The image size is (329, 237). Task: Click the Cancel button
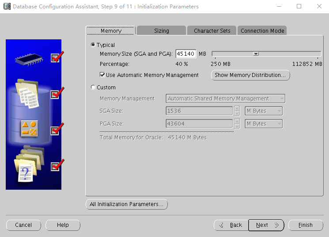tap(23, 225)
